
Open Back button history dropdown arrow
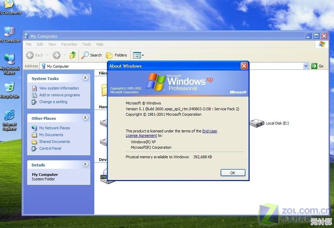click(47, 55)
